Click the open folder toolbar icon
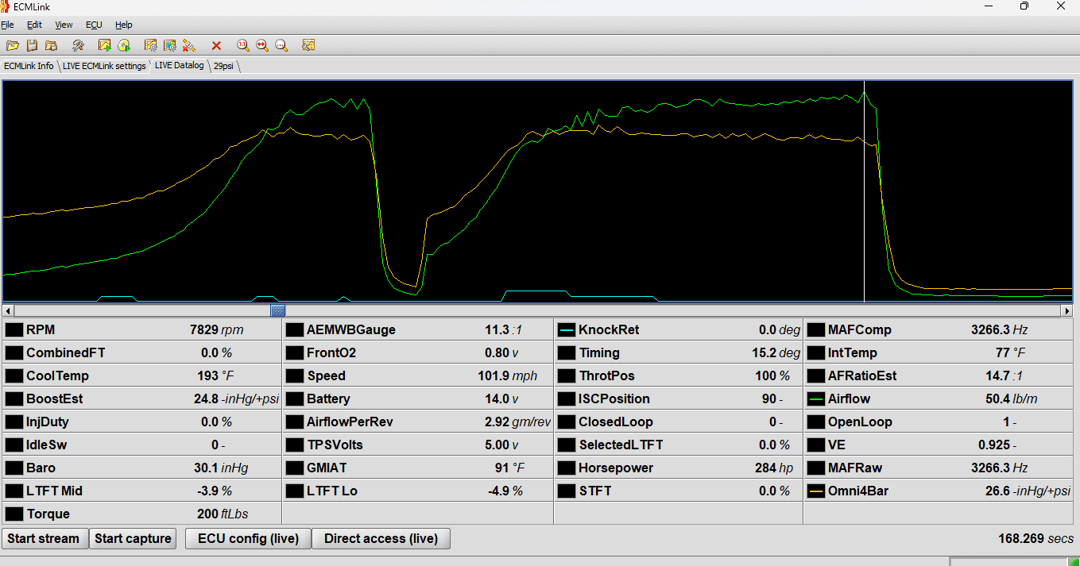 [x=13, y=45]
